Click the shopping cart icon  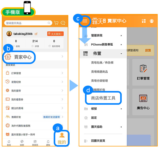click(56, 23)
